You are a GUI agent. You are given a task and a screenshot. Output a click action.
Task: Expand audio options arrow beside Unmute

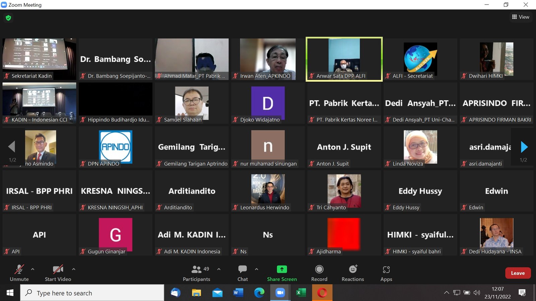tap(32, 269)
